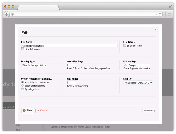This screenshot has width=176, height=134.
Task: Open the CRM link in background page
Action: pos(18,125)
